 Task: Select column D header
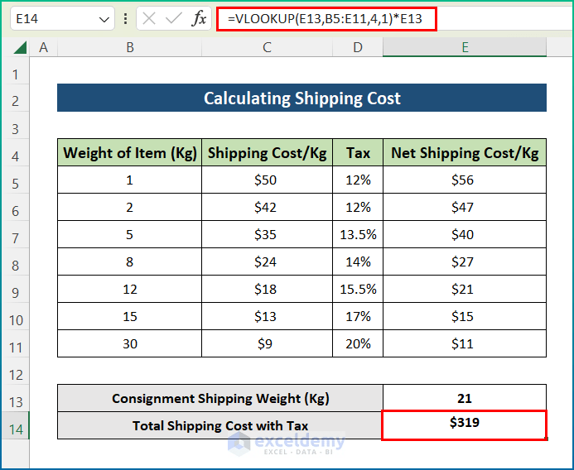[x=358, y=47]
